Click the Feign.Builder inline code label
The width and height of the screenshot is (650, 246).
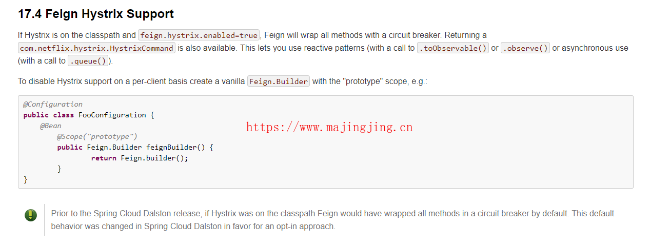tap(279, 81)
